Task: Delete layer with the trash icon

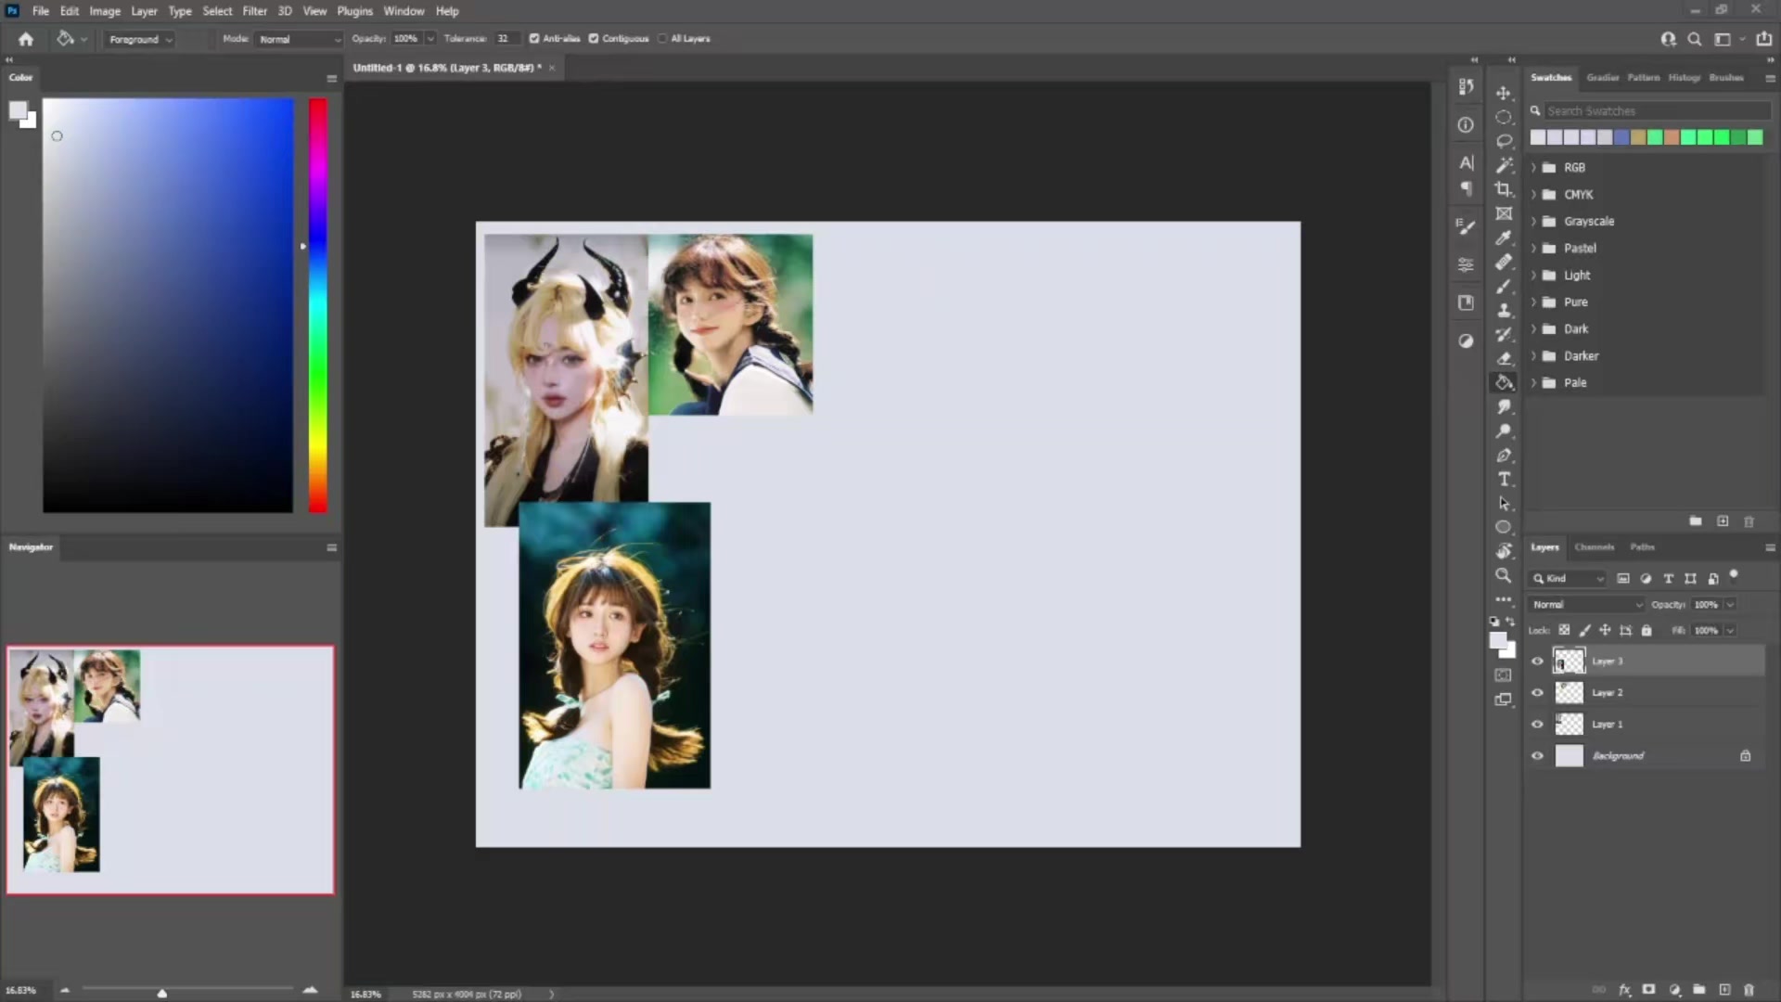Action: pos(1749,990)
